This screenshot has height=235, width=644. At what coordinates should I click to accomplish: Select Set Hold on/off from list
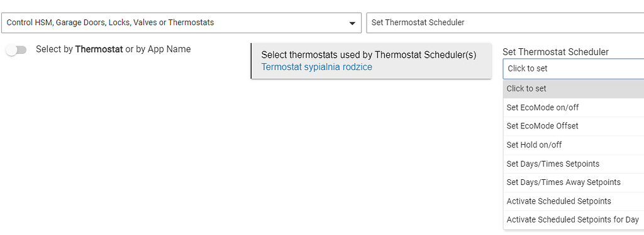(x=574, y=145)
